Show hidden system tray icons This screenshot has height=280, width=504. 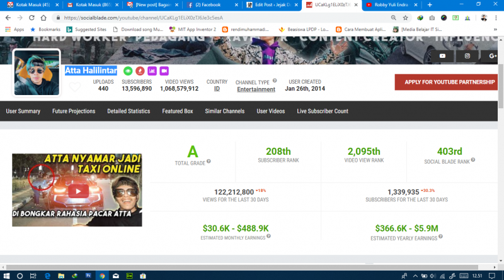[x=415, y=276]
